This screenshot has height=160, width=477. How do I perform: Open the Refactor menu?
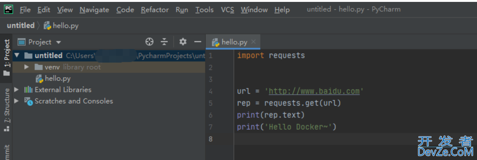(x=155, y=10)
